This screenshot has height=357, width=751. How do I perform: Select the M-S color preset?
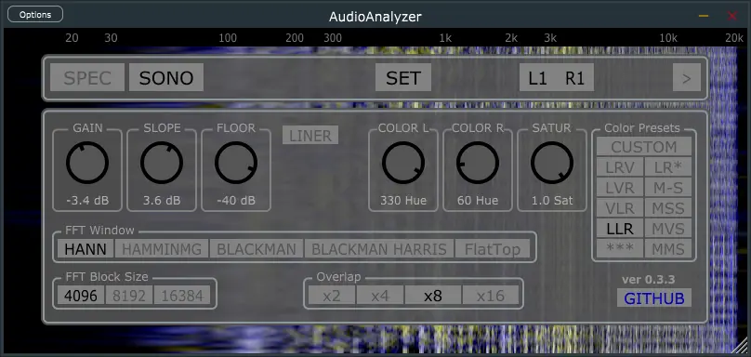tap(668, 188)
